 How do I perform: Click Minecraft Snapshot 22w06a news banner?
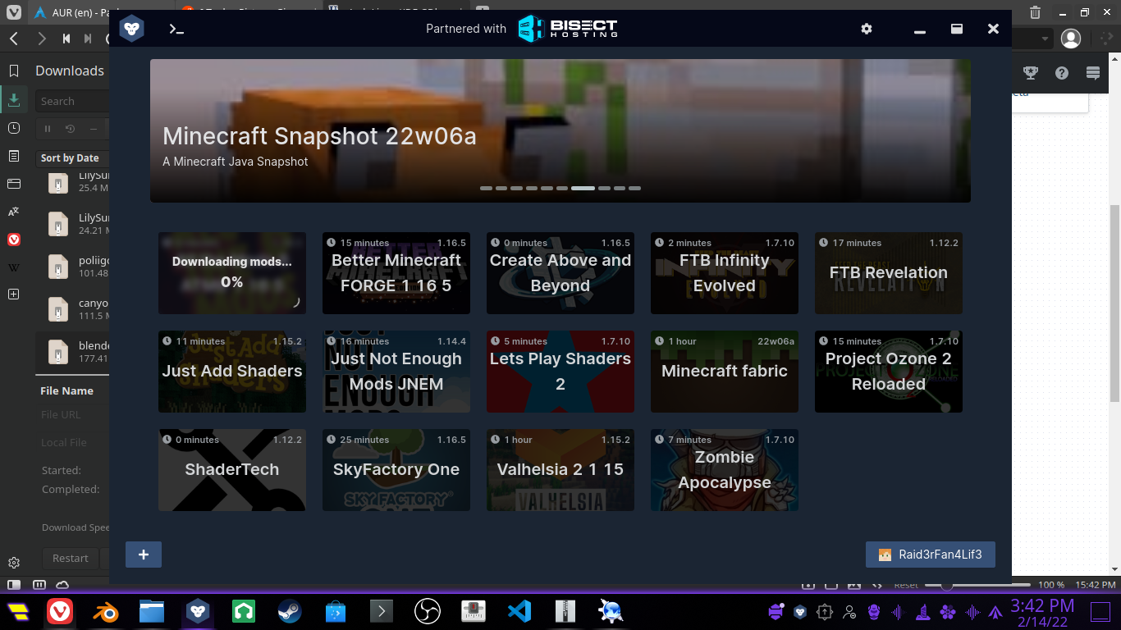click(x=560, y=130)
